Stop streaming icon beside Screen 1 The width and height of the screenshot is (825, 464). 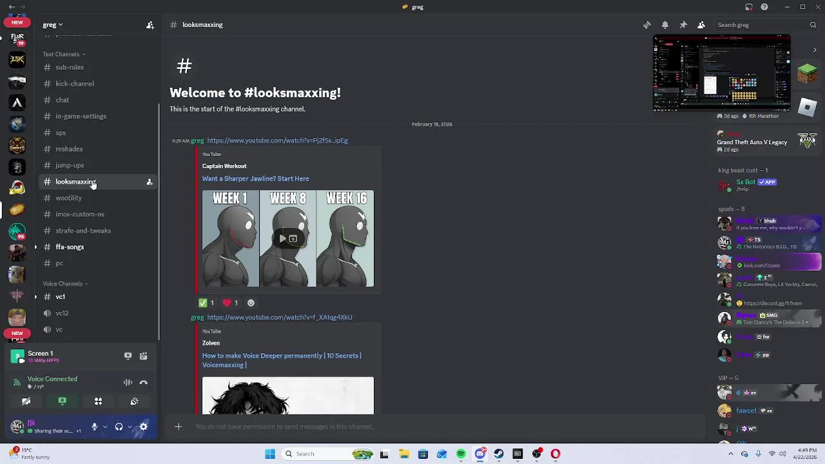tap(128, 356)
